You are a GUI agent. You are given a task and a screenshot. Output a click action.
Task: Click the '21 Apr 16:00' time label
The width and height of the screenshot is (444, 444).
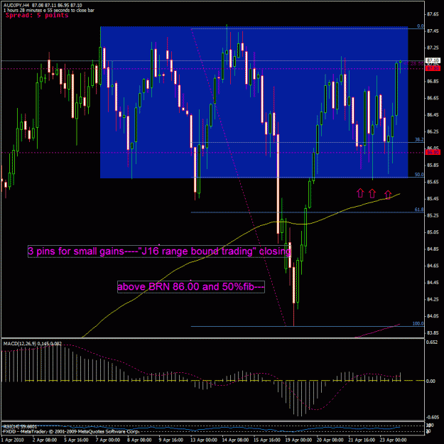362,440
